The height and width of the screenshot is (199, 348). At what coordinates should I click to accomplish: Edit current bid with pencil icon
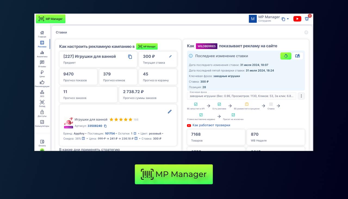coord(170,56)
